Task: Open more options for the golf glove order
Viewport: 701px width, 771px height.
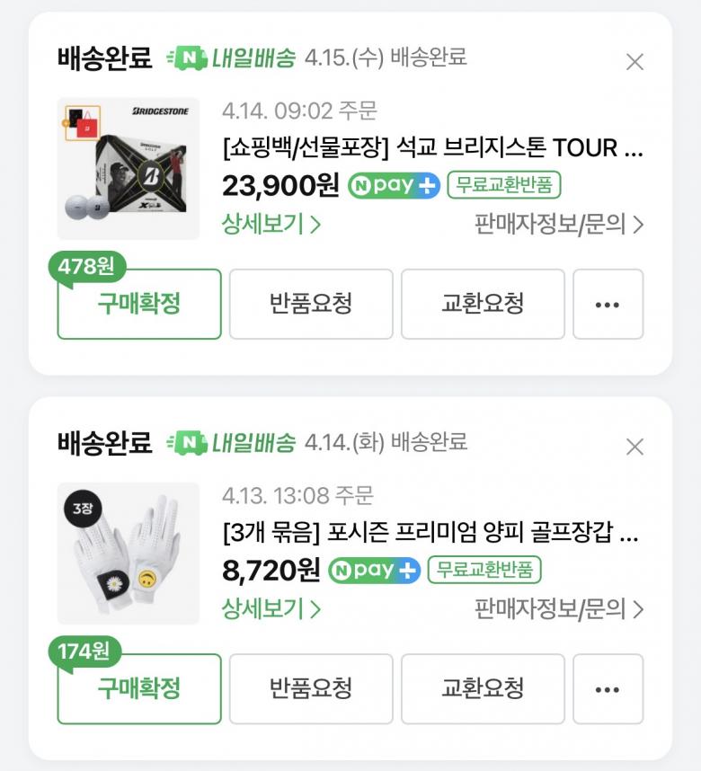Action: click(608, 689)
